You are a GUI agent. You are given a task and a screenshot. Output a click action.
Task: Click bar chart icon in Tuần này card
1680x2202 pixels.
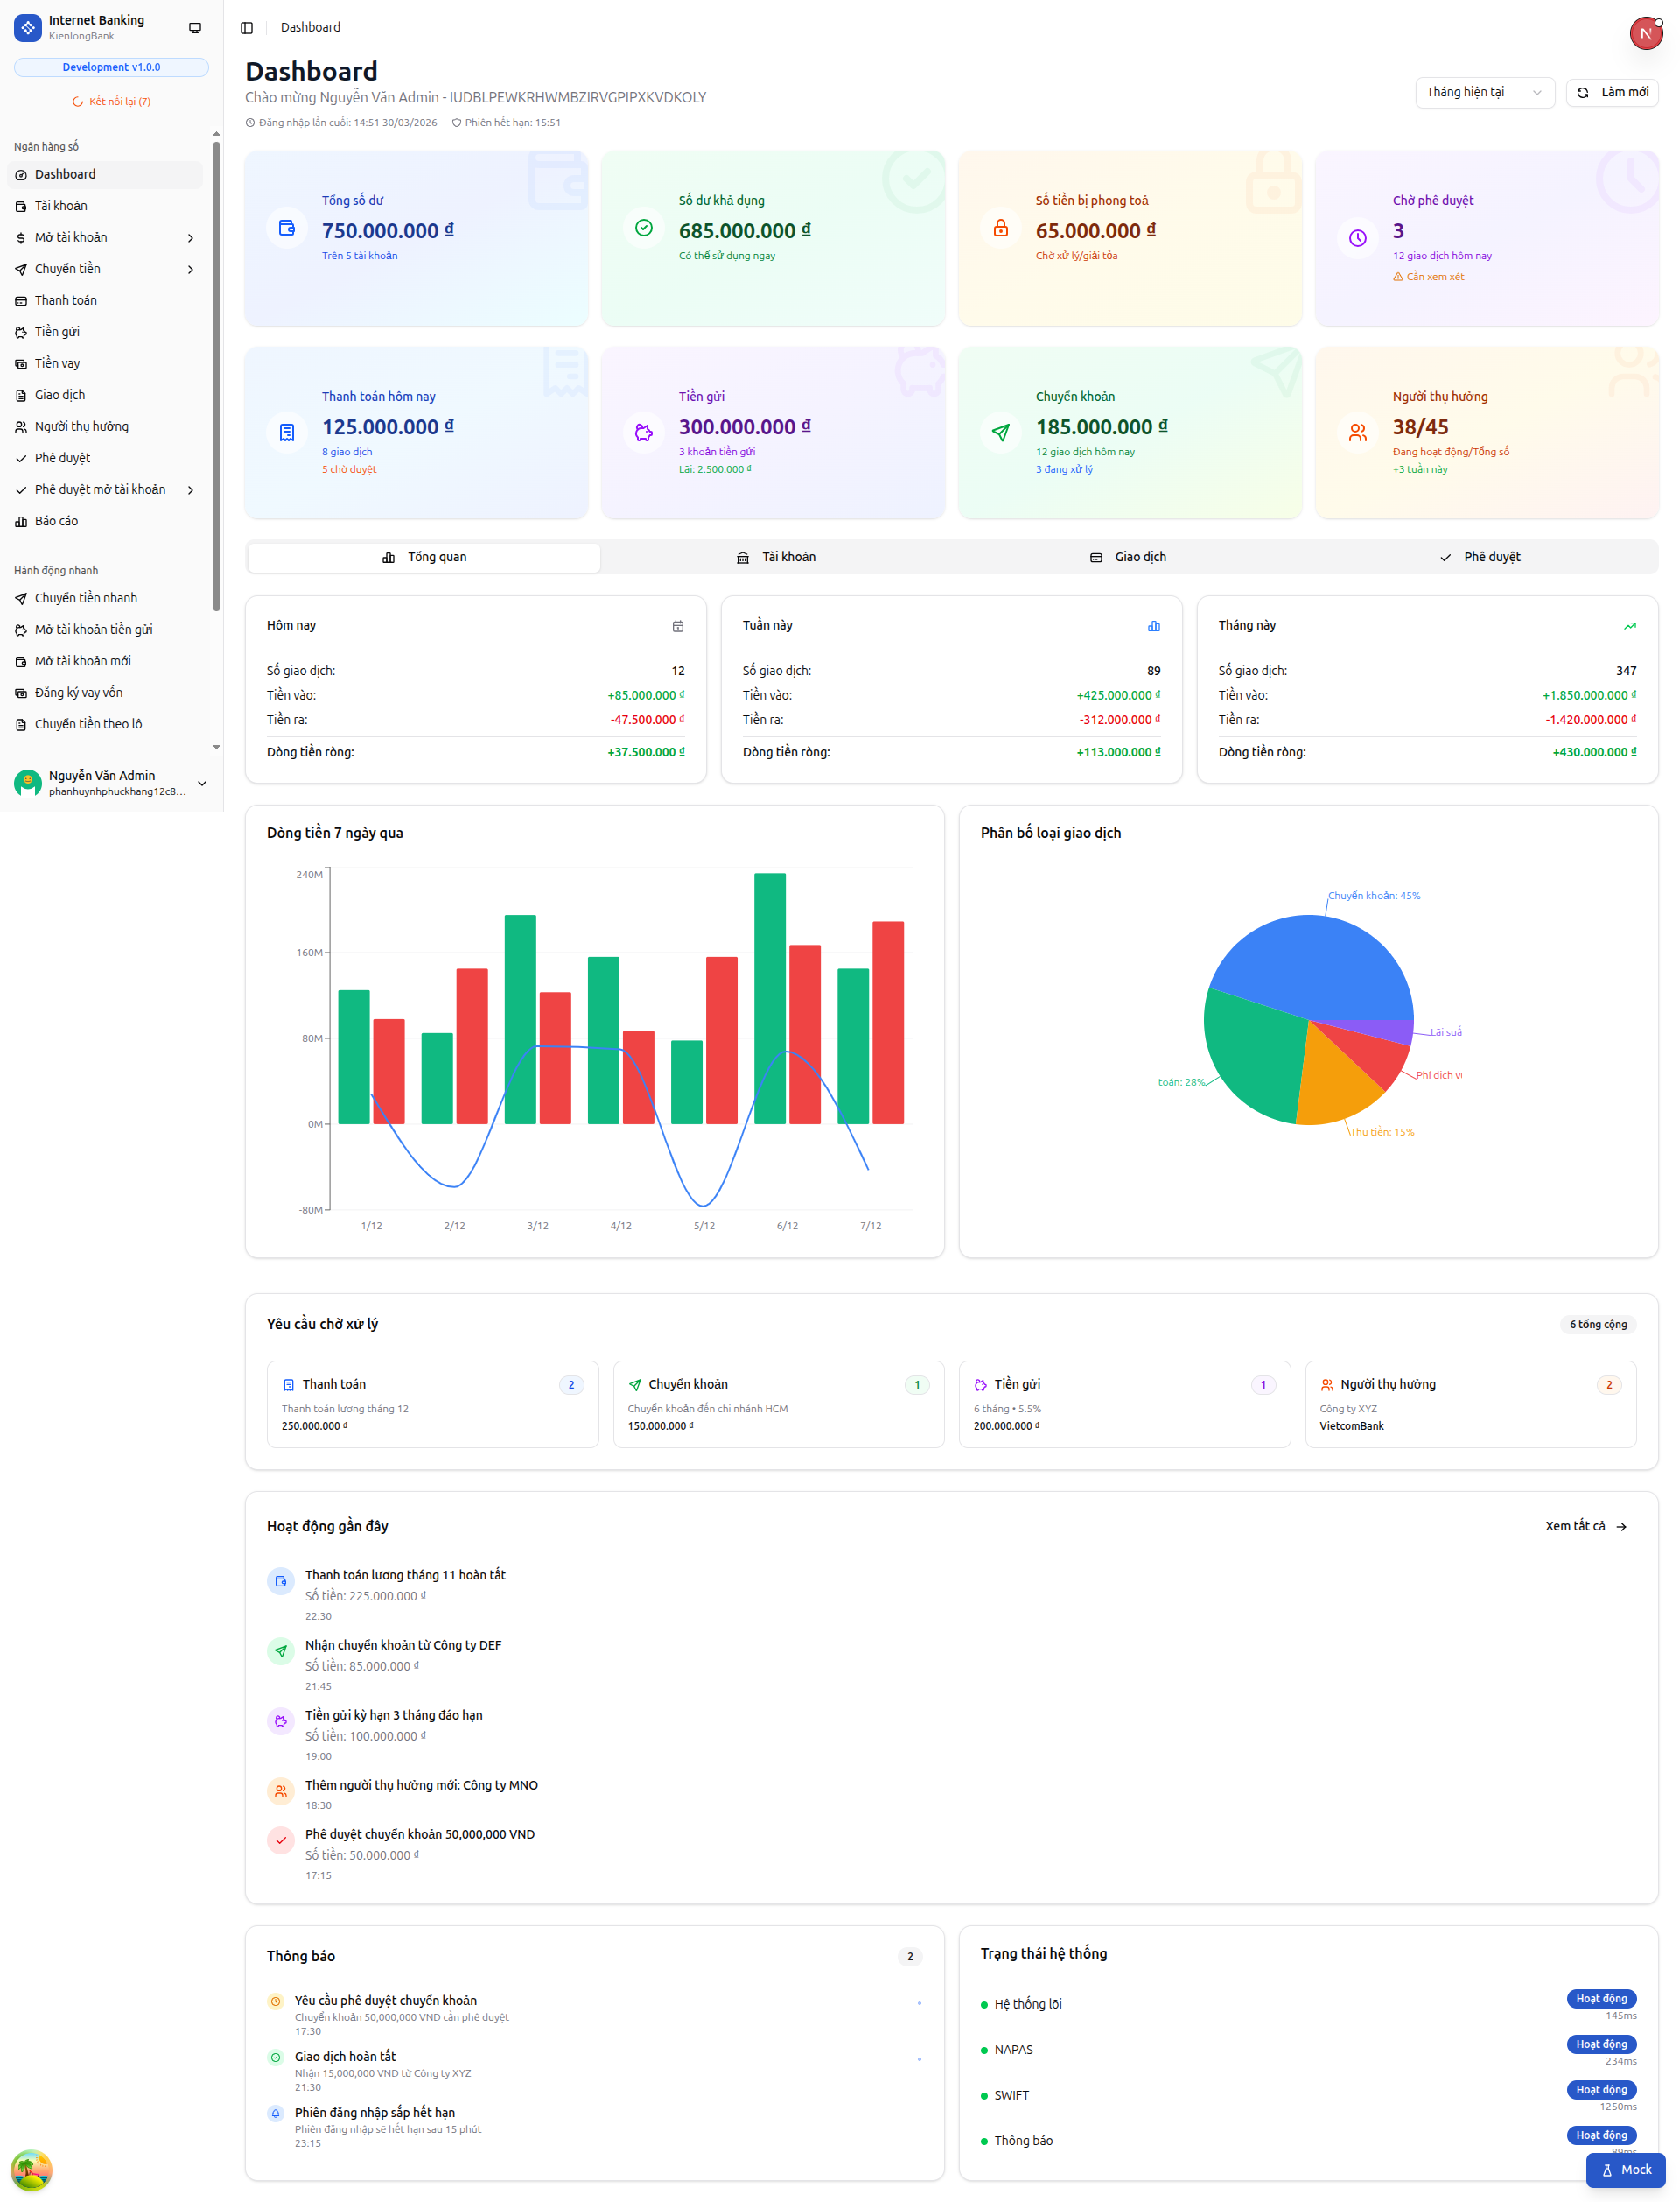pos(1154,626)
